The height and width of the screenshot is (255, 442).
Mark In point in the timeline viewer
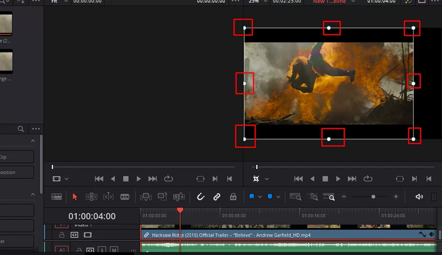pos(414,179)
